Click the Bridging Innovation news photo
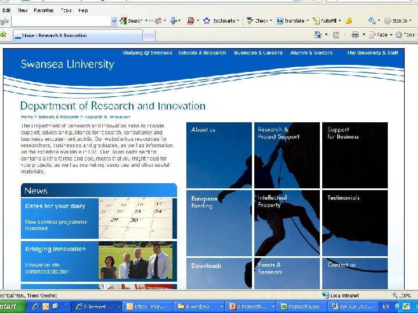The image size is (418, 313). pos(135,260)
